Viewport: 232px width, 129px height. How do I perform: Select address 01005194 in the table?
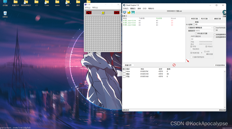tap(144, 74)
